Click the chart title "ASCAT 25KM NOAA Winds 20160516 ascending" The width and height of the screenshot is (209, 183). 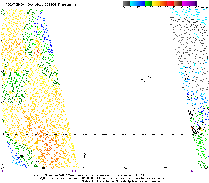click(41, 5)
